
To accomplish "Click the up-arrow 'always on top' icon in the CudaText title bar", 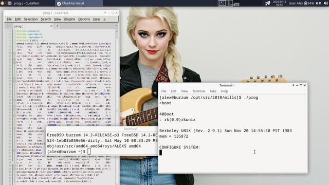I will (105, 13).
